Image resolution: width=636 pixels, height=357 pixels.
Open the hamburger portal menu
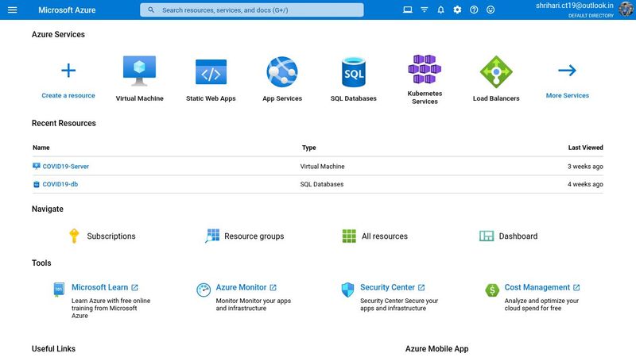(x=13, y=10)
